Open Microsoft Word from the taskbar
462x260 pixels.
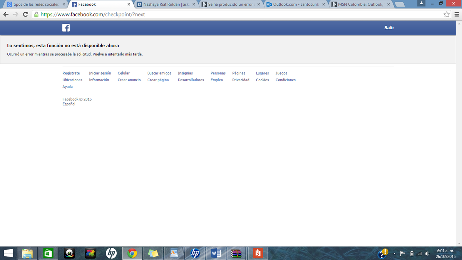point(216,253)
